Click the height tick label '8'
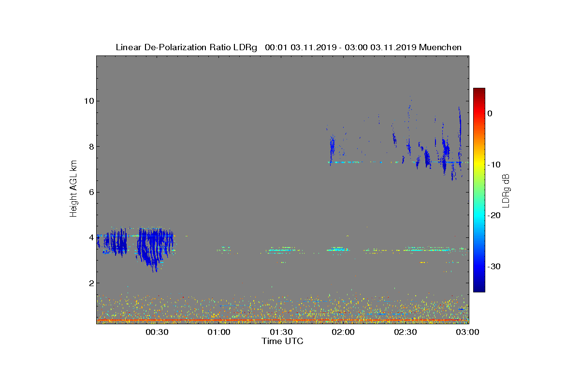Viewport: 580px width, 386px height. (x=91, y=147)
